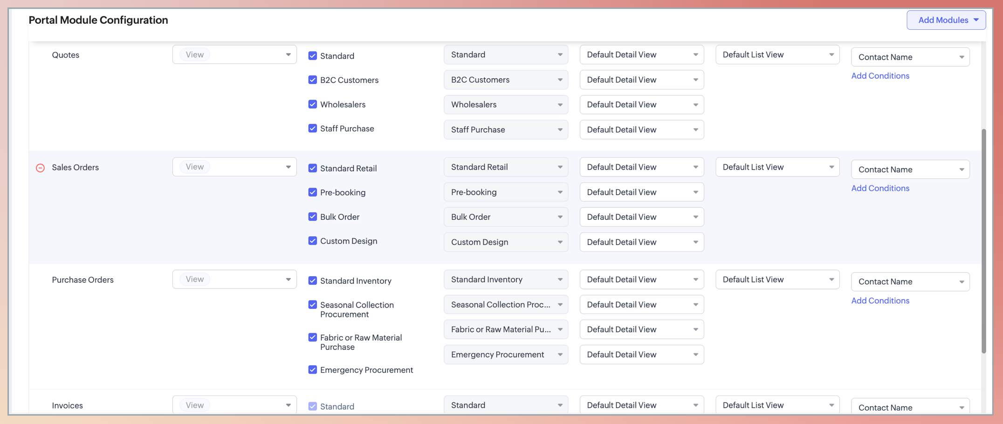The width and height of the screenshot is (1003, 424).
Task: Disable the Emergency Procurement checkbox
Action: click(x=312, y=370)
